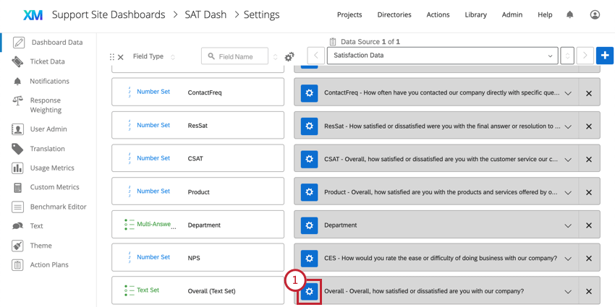The height and width of the screenshot is (307, 615).
Task: Click the CSAT field name
Action: pos(196,159)
